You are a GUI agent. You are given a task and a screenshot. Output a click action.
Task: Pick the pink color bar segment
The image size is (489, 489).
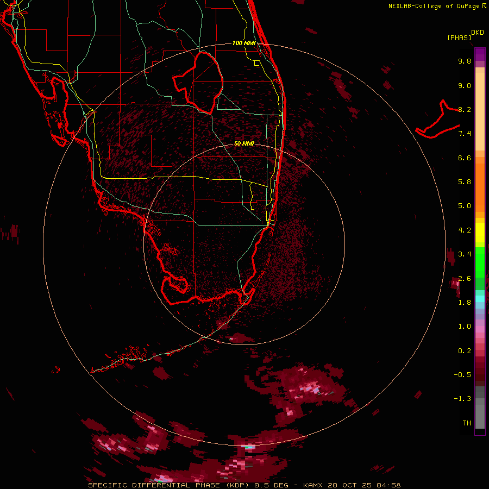pyautogui.click(x=480, y=329)
